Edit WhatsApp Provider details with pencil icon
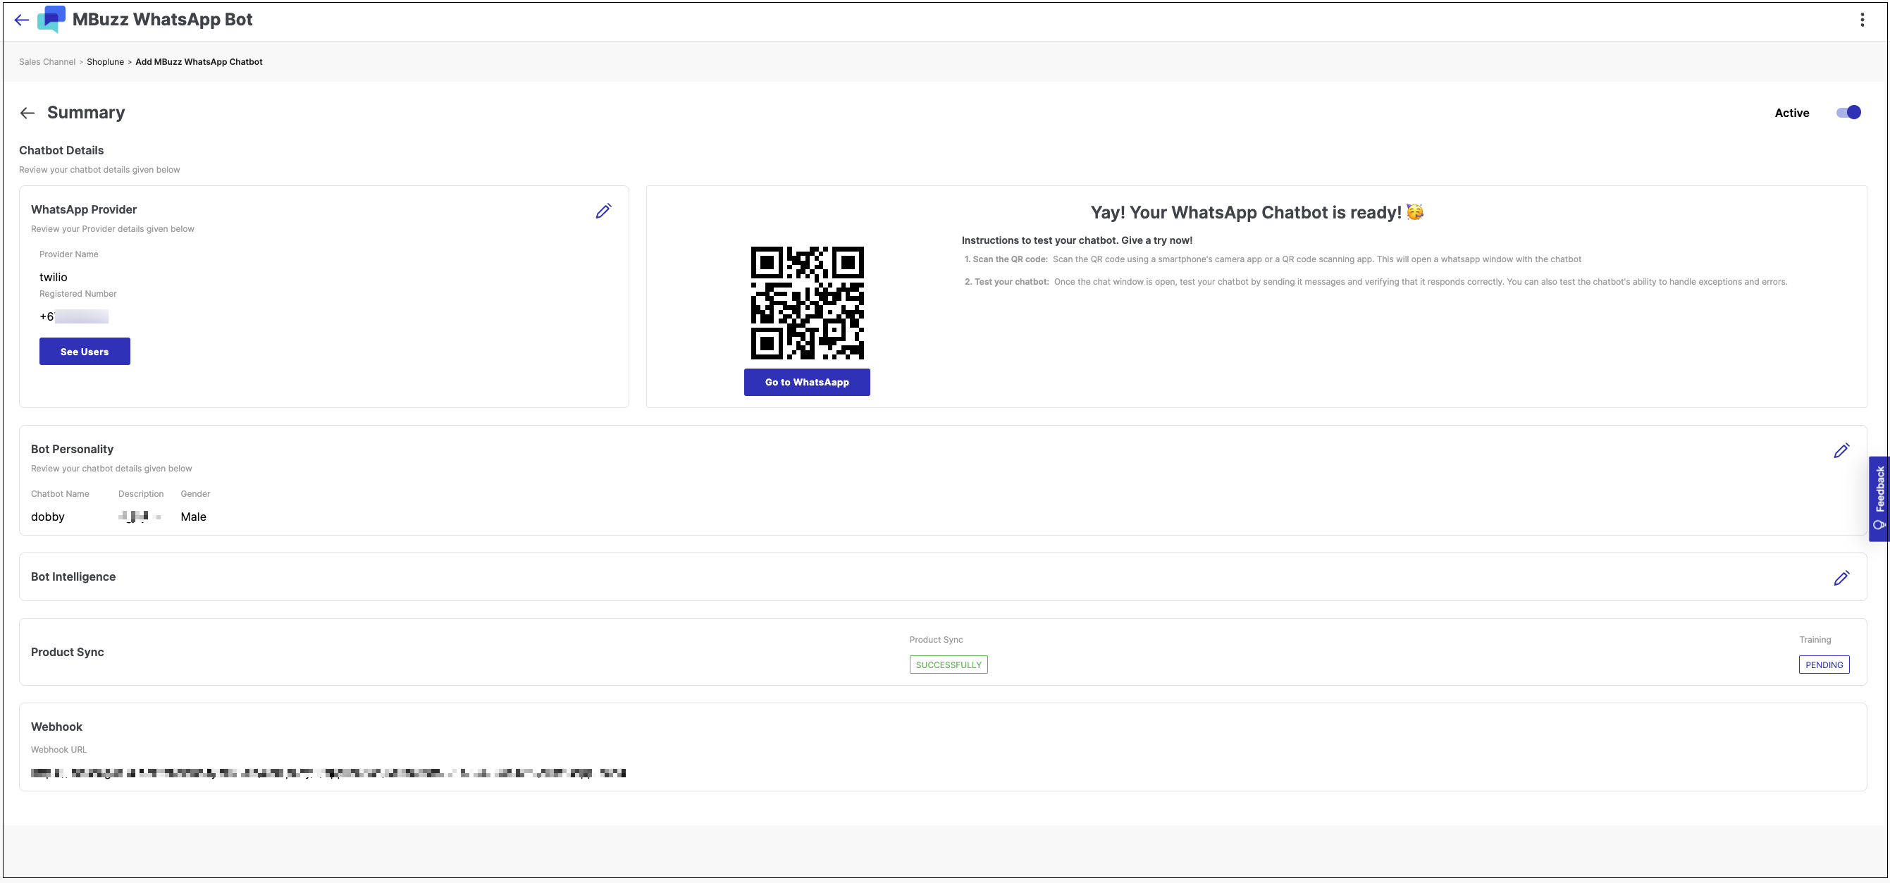 click(603, 211)
